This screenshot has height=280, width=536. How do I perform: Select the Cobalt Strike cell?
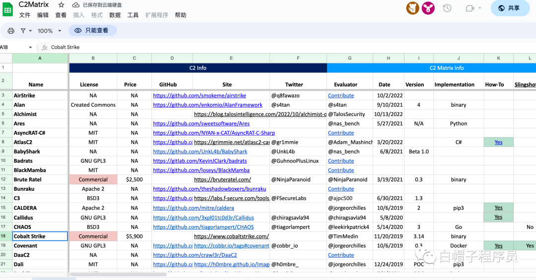(x=40, y=236)
